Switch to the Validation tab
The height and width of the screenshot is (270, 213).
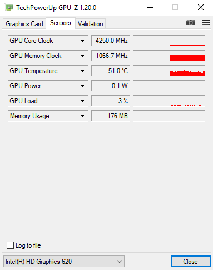(90, 24)
